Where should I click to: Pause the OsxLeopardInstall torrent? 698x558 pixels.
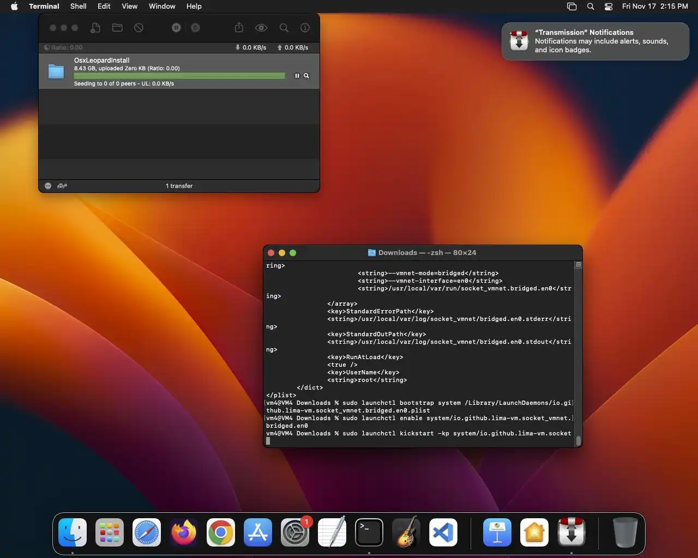(x=297, y=76)
